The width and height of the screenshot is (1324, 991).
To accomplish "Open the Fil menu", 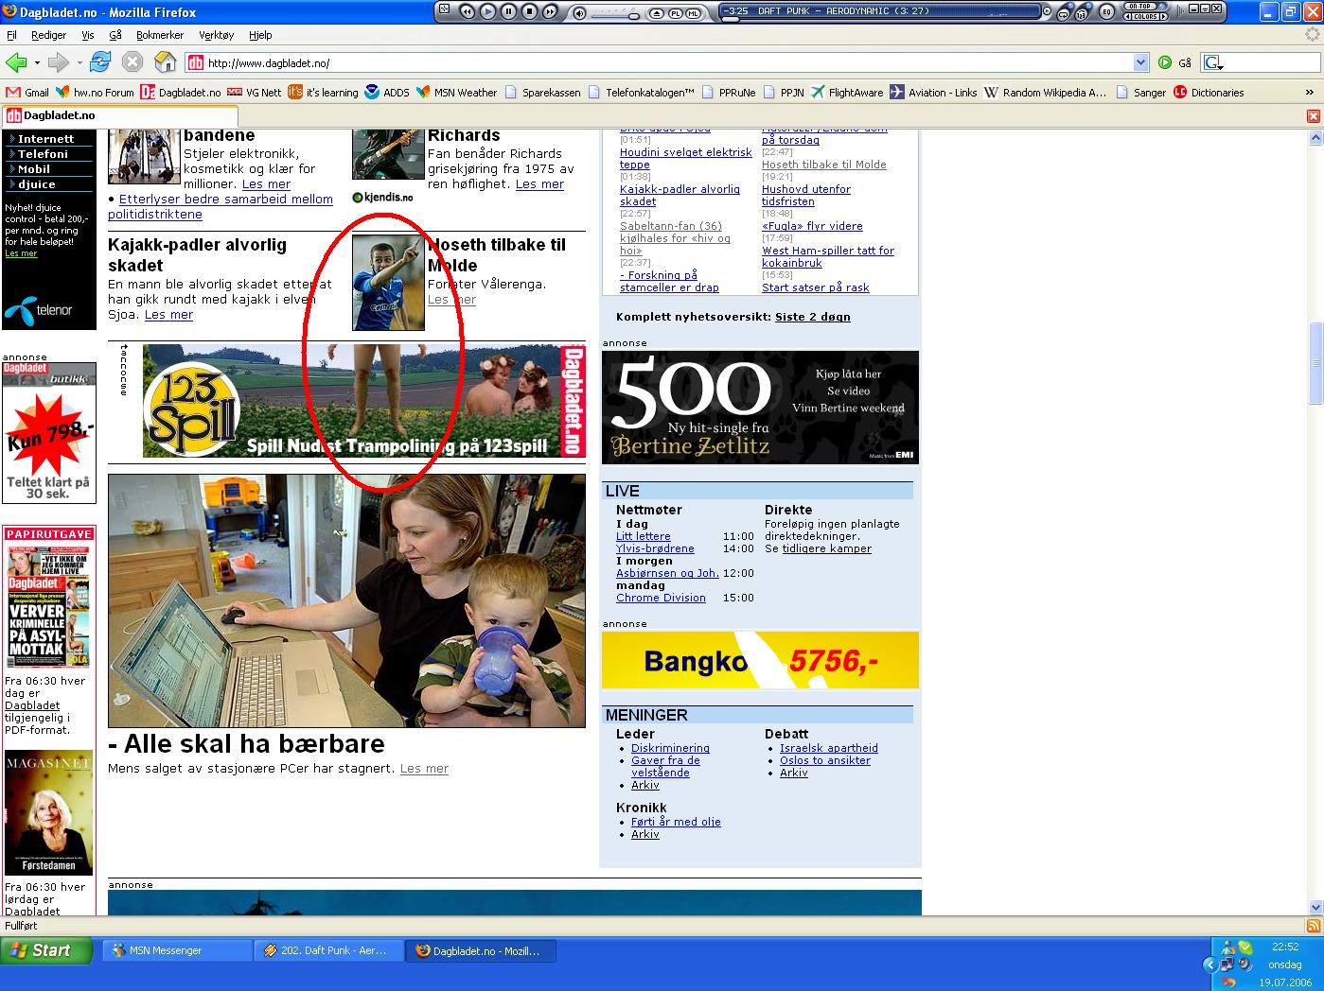I will tap(12, 35).
